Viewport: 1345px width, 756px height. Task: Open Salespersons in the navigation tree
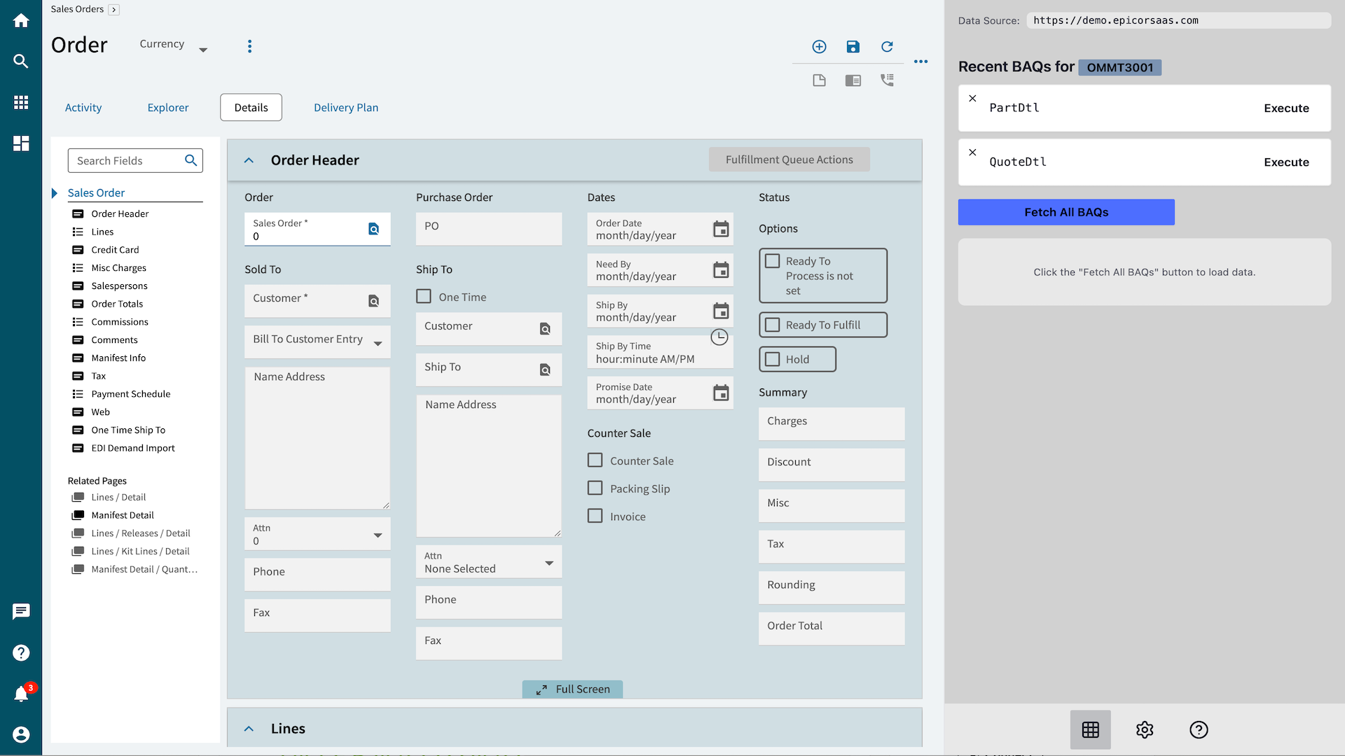tap(119, 286)
